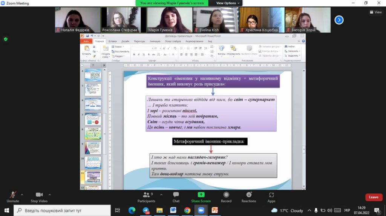Open the Participants panel

point(147,197)
